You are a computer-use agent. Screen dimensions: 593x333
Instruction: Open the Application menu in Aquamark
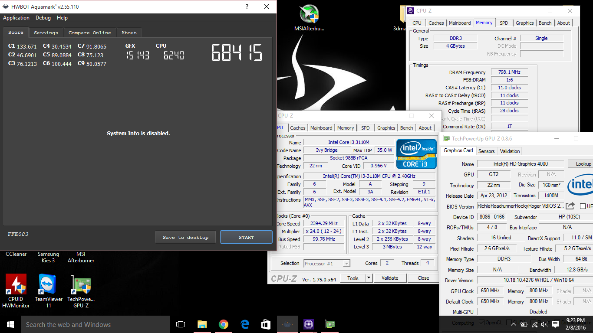click(x=16, y=18)
